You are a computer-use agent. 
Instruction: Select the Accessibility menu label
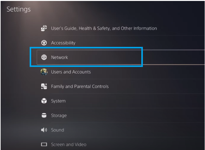[x=63, y=43]
